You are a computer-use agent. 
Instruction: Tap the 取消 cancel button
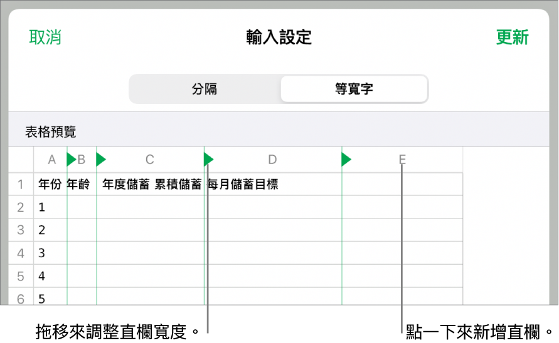(45, 38)
